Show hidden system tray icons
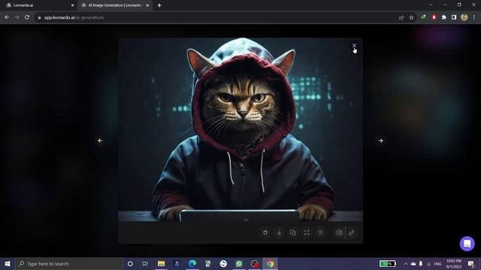 pyautogui.click(x=406, y=263)
